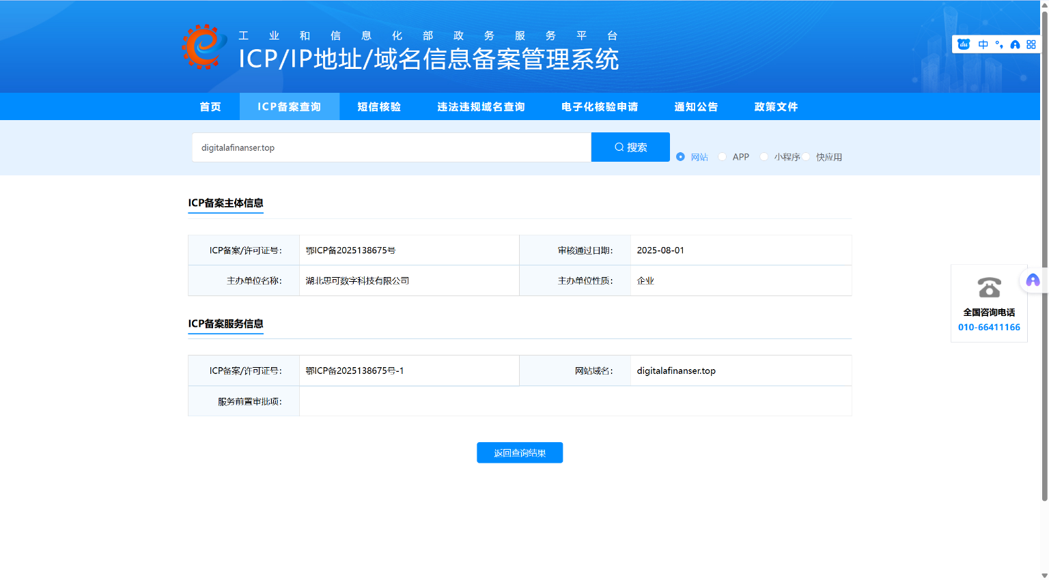The image size is (1049, 580).
Task: Click the ICP备案主体信息 section heading
Action: coord(225,203)
